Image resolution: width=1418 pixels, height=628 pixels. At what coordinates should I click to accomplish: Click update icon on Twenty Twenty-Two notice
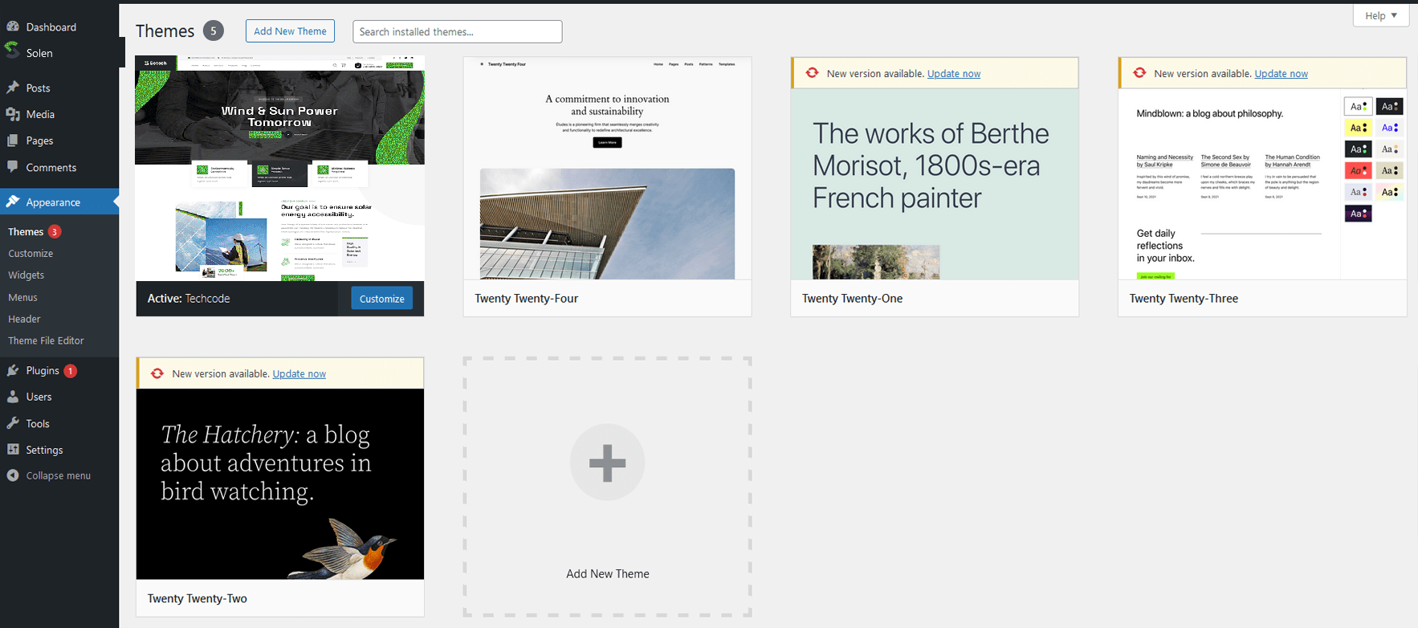[x=157, y=373]
